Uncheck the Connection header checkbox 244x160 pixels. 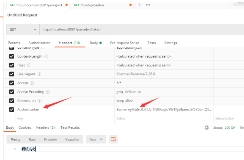tap(12, 101)
